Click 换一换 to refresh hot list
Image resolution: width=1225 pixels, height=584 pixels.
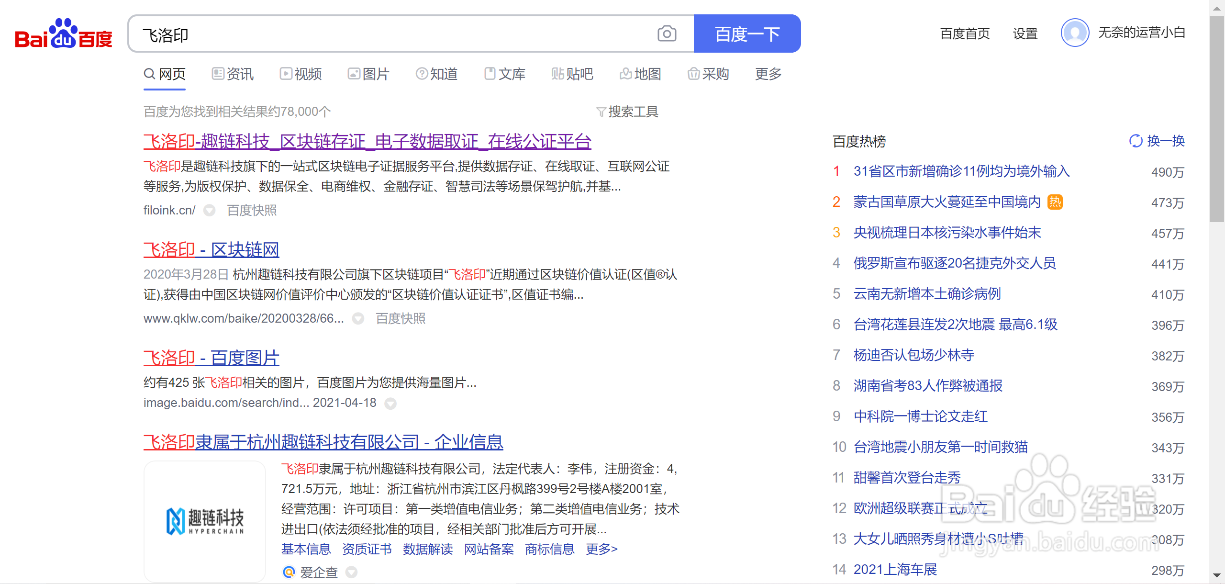[x=1166, y=141]
